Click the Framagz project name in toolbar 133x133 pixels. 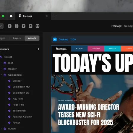point(116,26)
